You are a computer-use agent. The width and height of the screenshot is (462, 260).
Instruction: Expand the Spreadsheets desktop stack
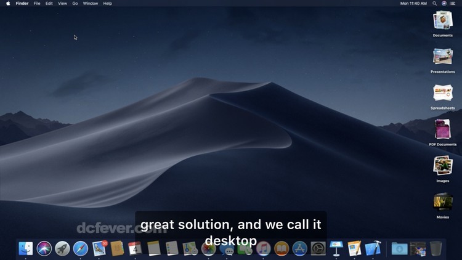pos(443,92)
